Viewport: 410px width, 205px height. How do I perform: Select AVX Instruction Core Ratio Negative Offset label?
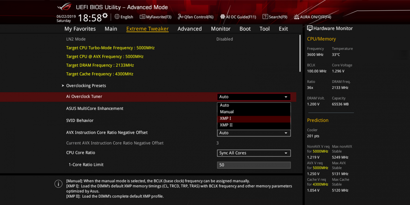[x=107, y=133]
